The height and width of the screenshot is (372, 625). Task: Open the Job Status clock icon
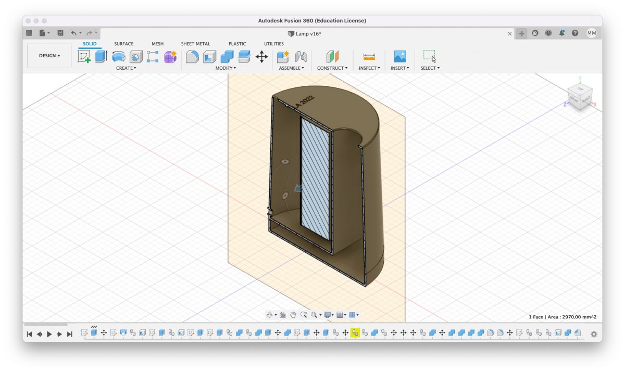point(548,33)
